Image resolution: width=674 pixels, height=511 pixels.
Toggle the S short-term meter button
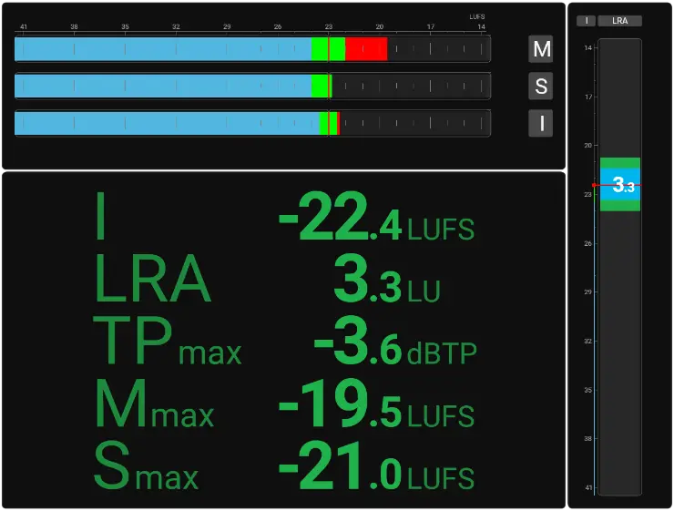(541, 87)
